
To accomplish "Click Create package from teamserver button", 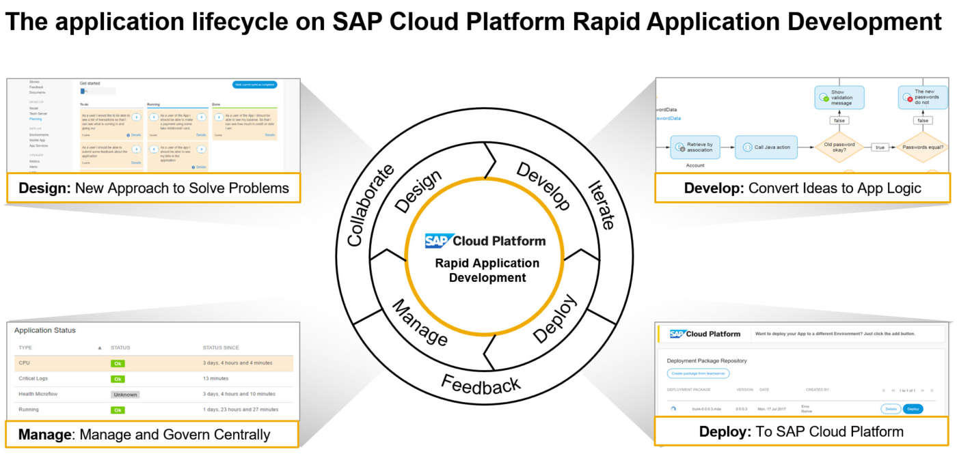I will coord(699,373).
